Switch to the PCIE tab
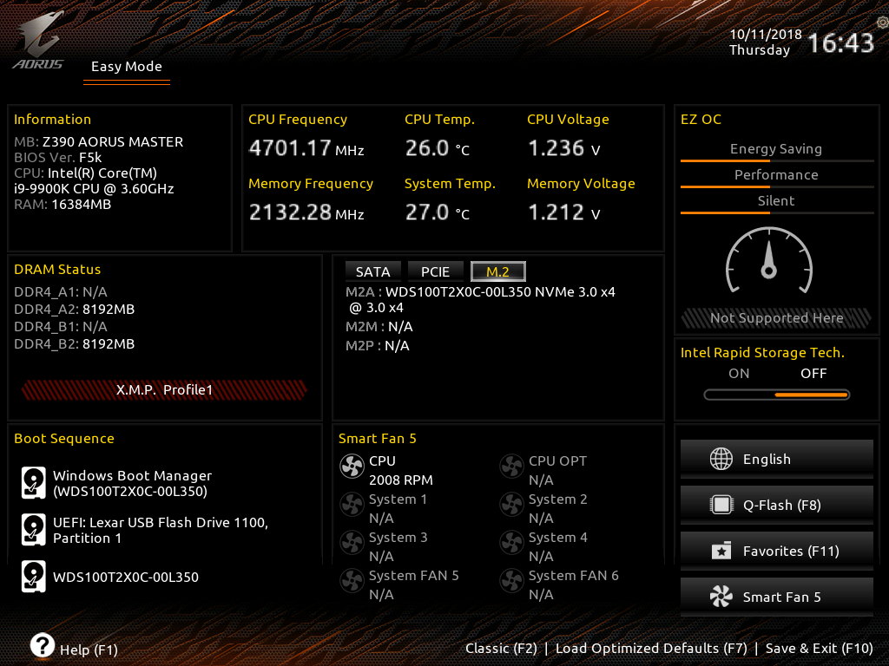Screen dimensions: 889x666 (x=436, y=271)
